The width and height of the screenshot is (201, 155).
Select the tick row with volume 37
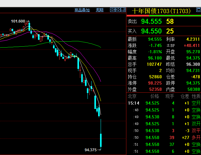[x=164, y=144]
